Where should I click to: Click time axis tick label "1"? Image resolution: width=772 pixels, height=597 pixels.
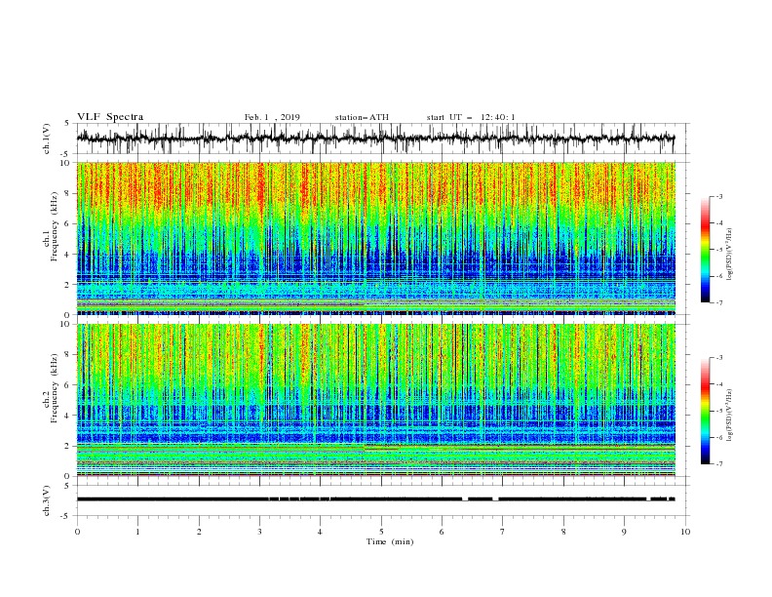tap(137, 532)
